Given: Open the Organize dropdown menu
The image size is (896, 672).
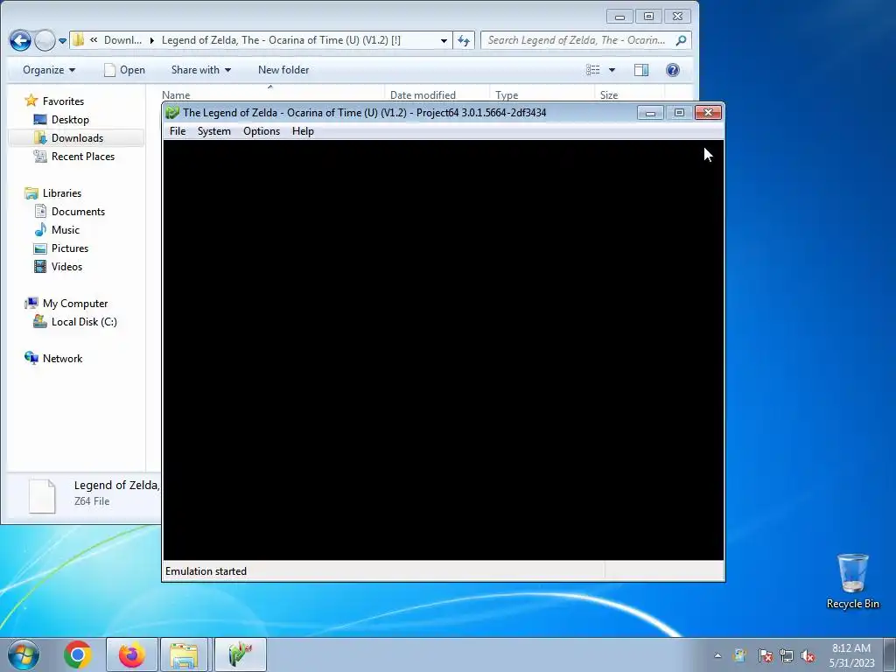Looking at the screenshot, I should pos(49,70).
